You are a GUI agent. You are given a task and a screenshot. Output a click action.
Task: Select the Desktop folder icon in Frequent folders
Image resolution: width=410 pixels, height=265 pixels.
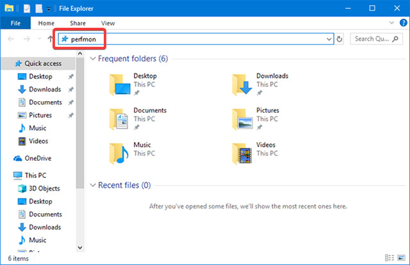coord(120,85)
